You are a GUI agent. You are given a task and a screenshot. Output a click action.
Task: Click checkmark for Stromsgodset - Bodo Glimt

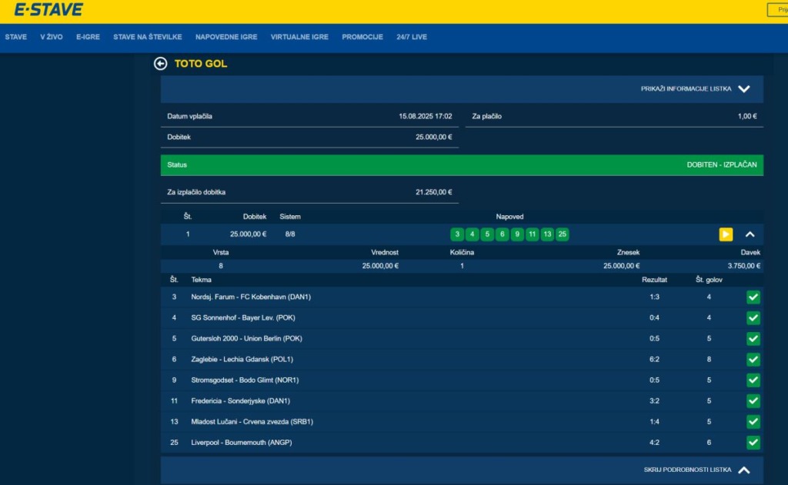point(753,380)
